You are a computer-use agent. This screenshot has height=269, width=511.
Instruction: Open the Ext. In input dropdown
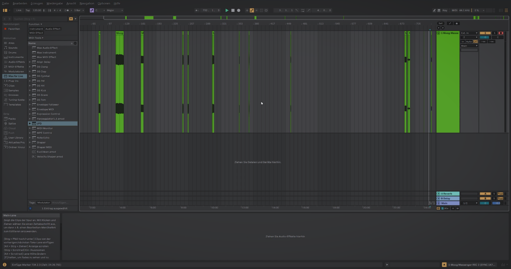tap(469, 33)
